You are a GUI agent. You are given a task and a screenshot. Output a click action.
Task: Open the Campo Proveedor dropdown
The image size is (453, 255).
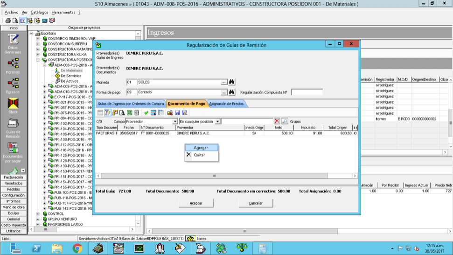tap(175, 121)
